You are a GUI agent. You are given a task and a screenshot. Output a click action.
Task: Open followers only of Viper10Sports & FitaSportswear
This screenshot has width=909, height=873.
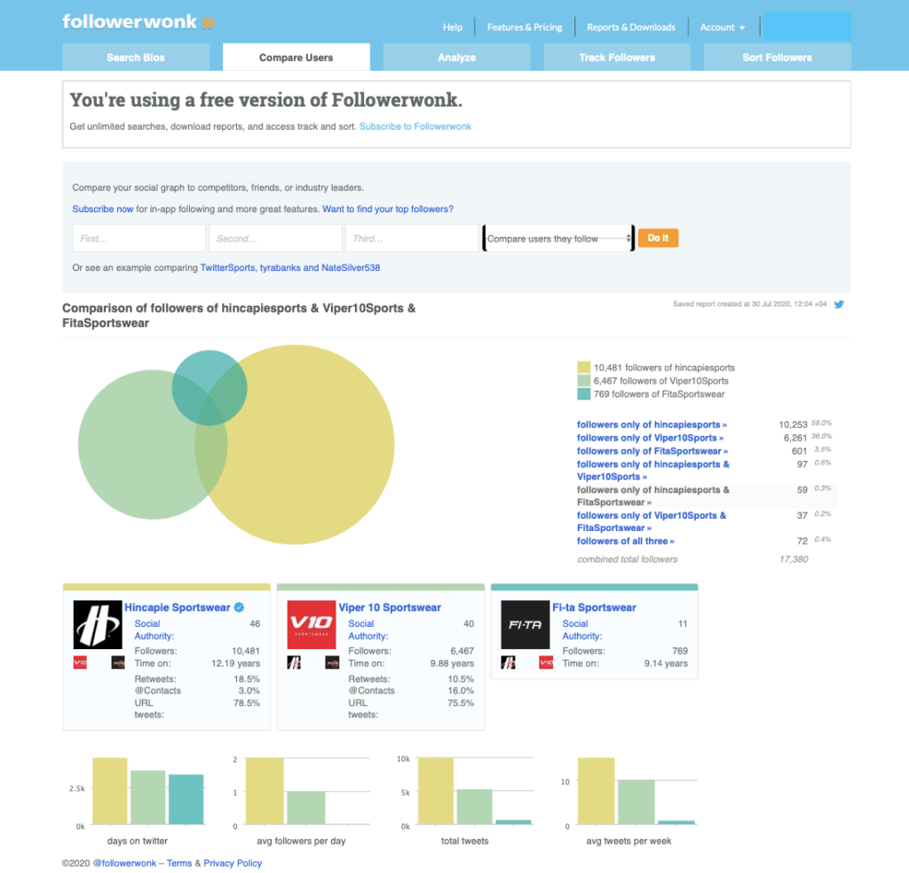point(652,521)
